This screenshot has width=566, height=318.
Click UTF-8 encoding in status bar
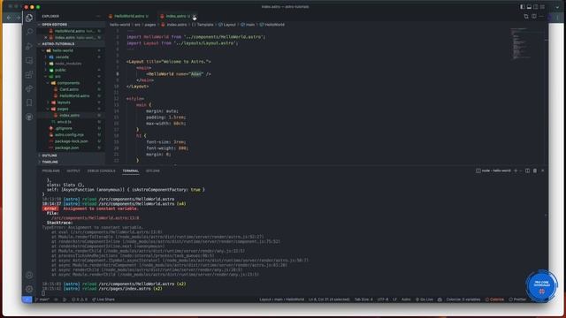point(383,299)
